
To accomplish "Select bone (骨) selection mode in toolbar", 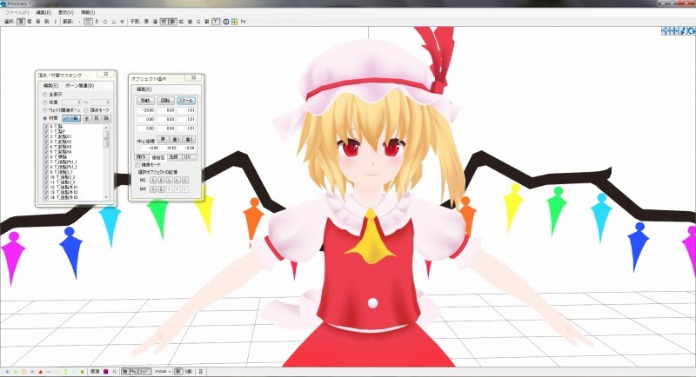I will 38,21.
